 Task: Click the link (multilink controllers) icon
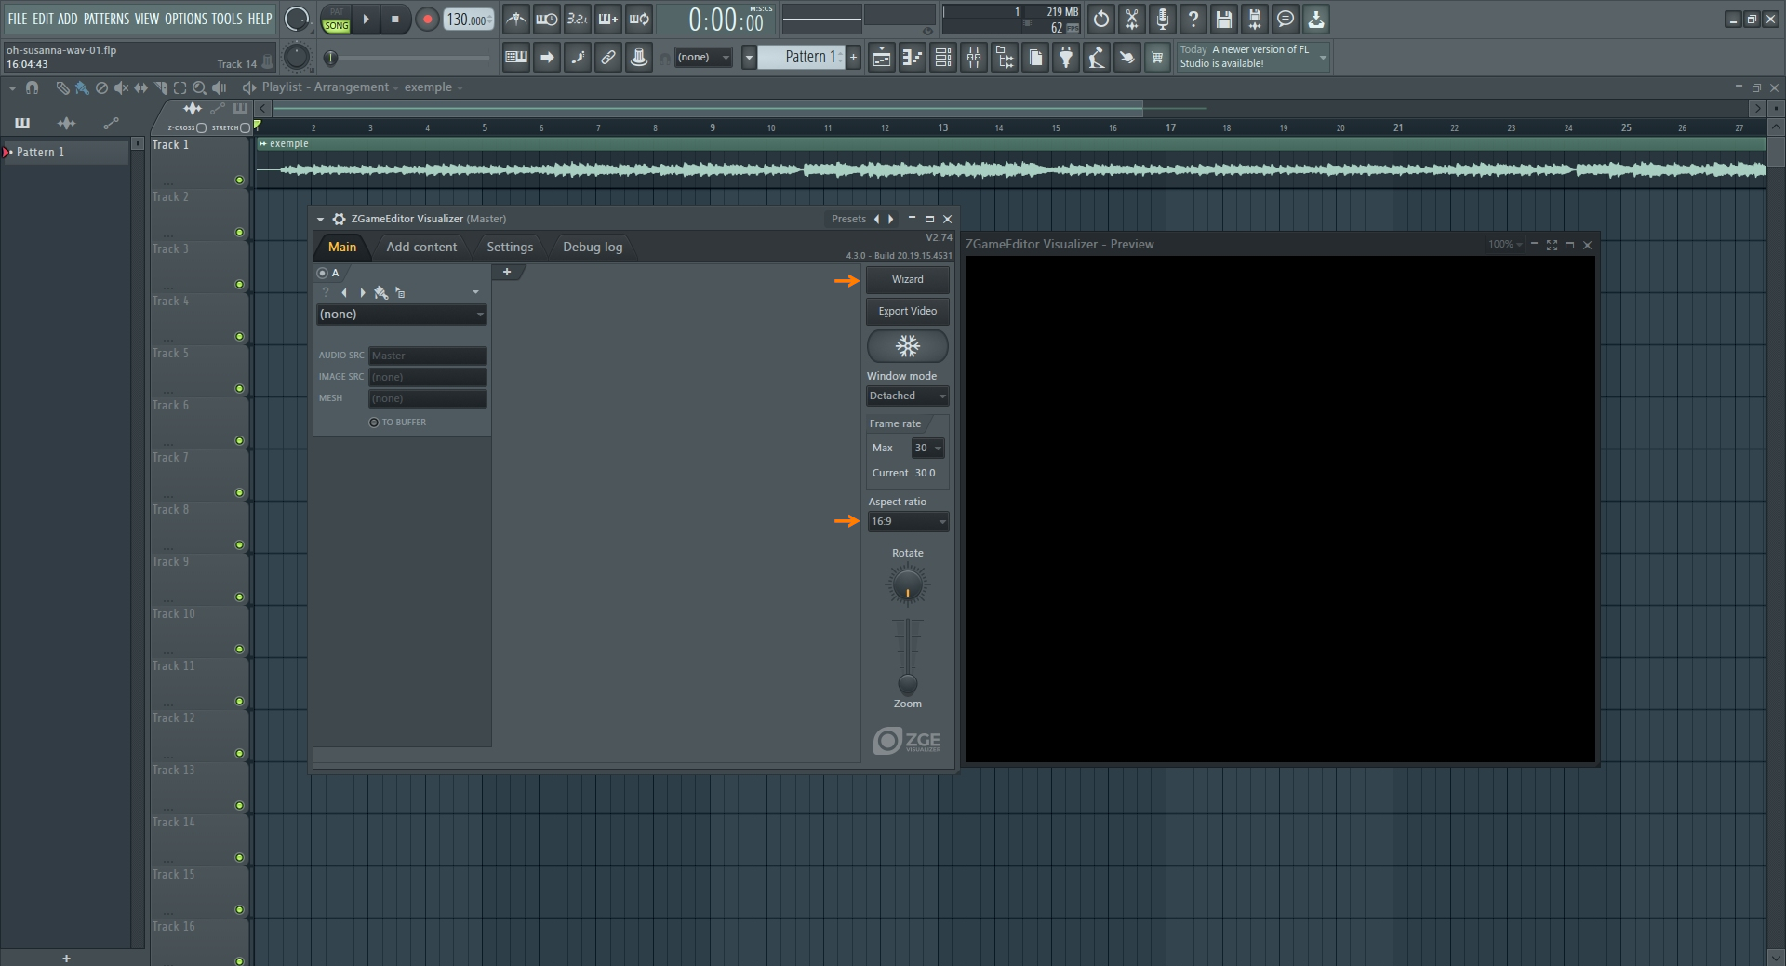tap(608, 58)
